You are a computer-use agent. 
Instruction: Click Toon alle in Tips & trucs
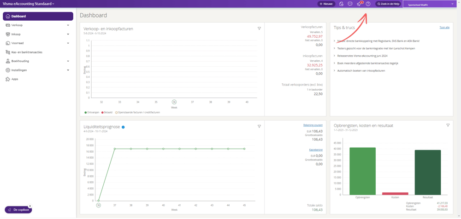coord(444,27)
